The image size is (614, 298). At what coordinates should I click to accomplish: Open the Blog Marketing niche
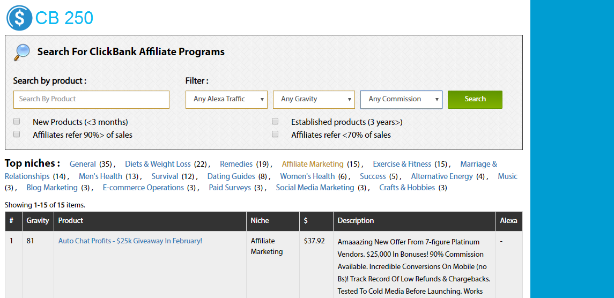click(52, 188)
